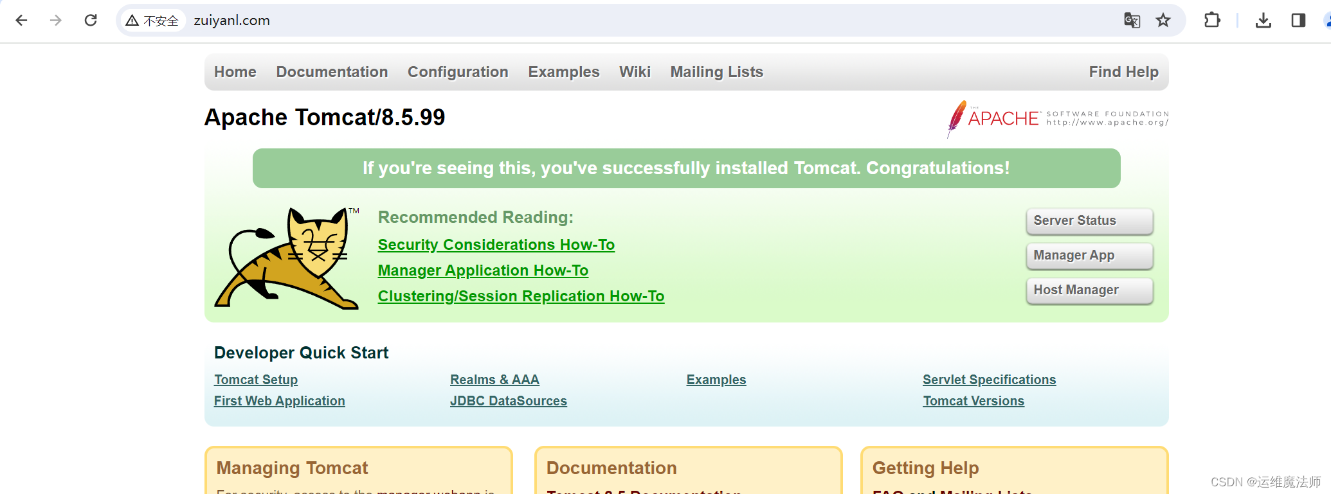The width and height of the screenshot is (1331, 494).
Task: Open Security Considerations How-To link
Action: 496,245
